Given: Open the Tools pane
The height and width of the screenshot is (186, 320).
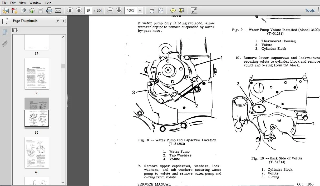Looking at the screenshot, I should tap(310, 11).
